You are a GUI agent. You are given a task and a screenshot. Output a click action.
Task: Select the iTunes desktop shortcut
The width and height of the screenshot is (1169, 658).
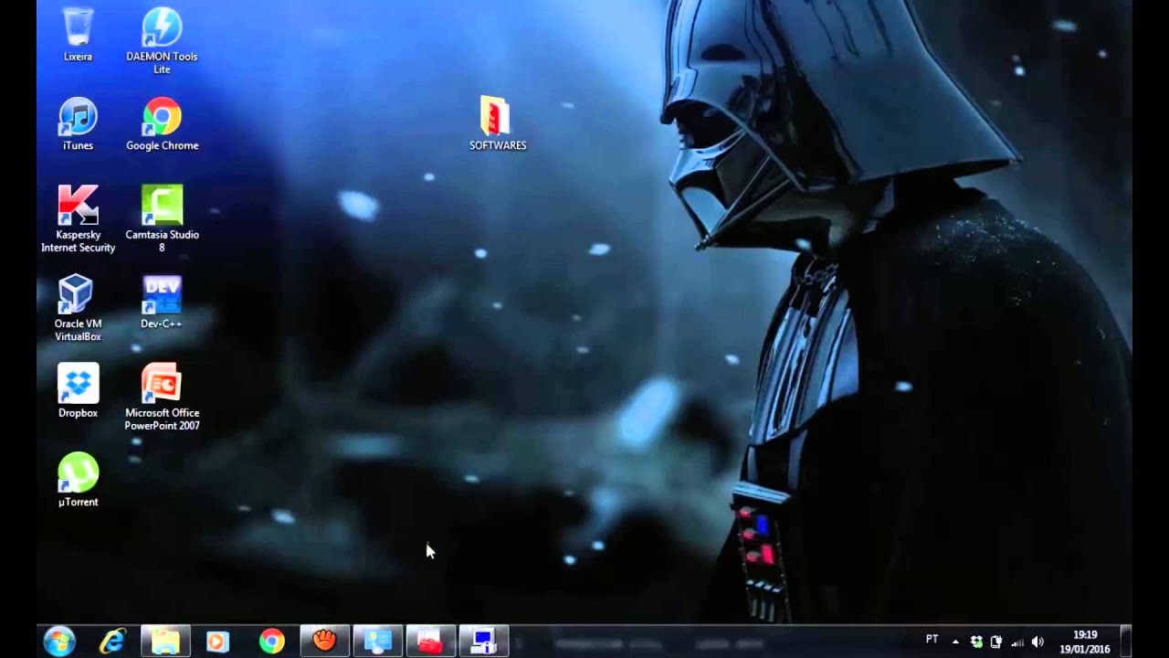(x=78, y=124)
